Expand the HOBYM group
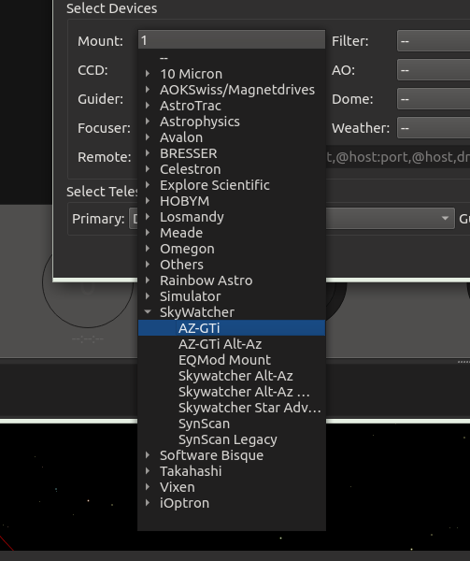Image resolution: width=470 pixels, height=561 pixels. pyautogui.click(x=148, y=201)
